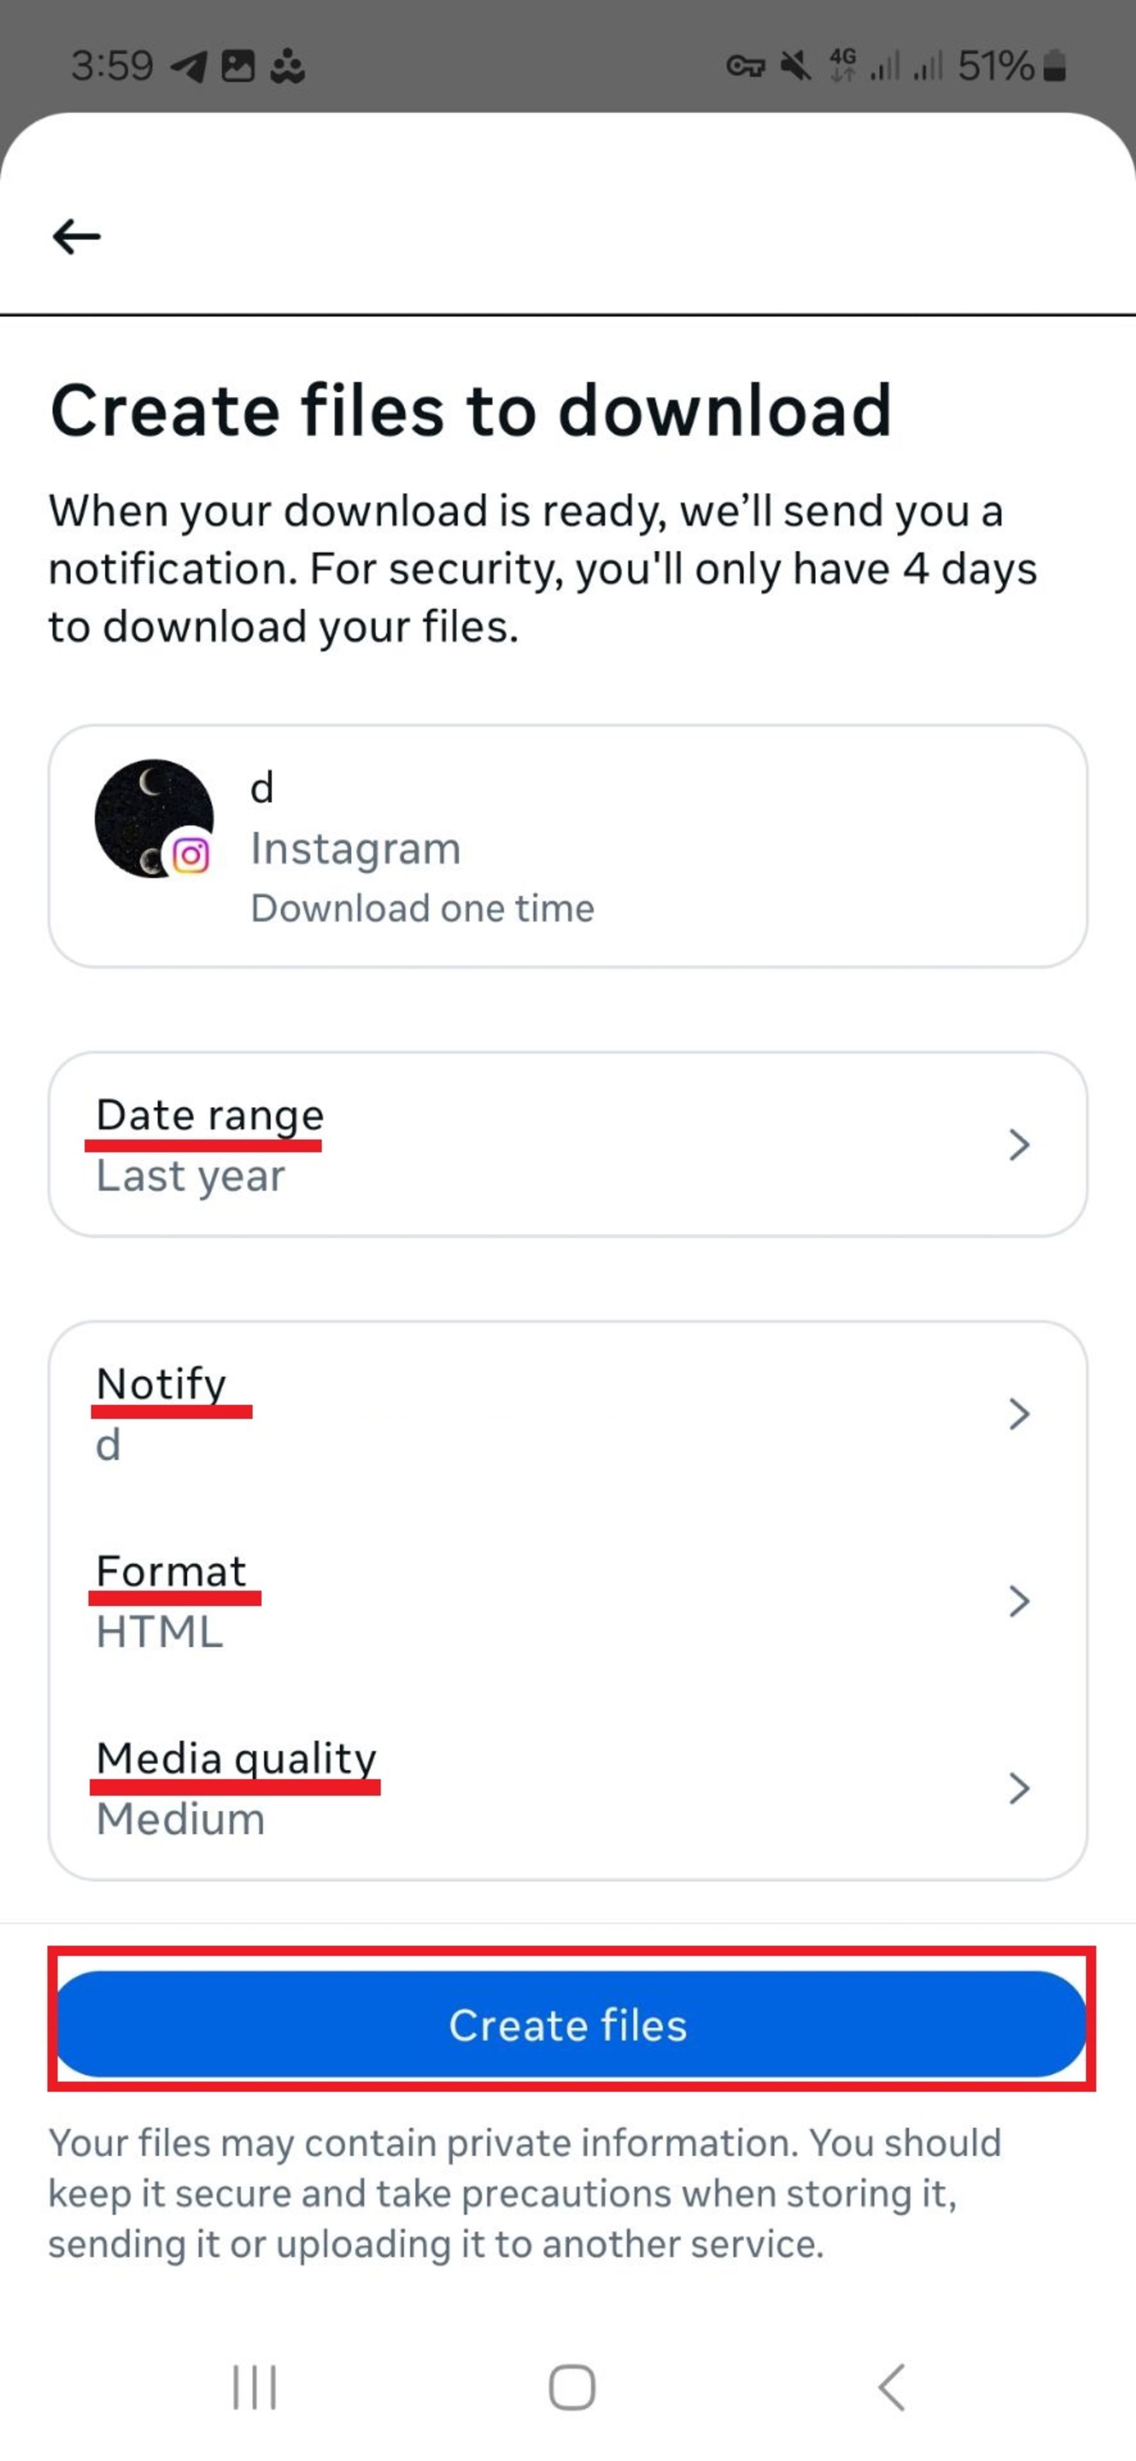Tap the back arrow at top
Viewport: 1136px width, 2461px height.
[x=76, y=236]
